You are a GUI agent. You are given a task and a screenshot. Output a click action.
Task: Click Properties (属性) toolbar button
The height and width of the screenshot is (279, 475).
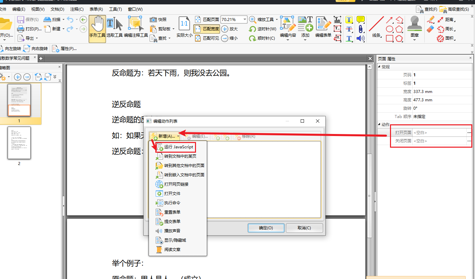[x=64, y=49]
